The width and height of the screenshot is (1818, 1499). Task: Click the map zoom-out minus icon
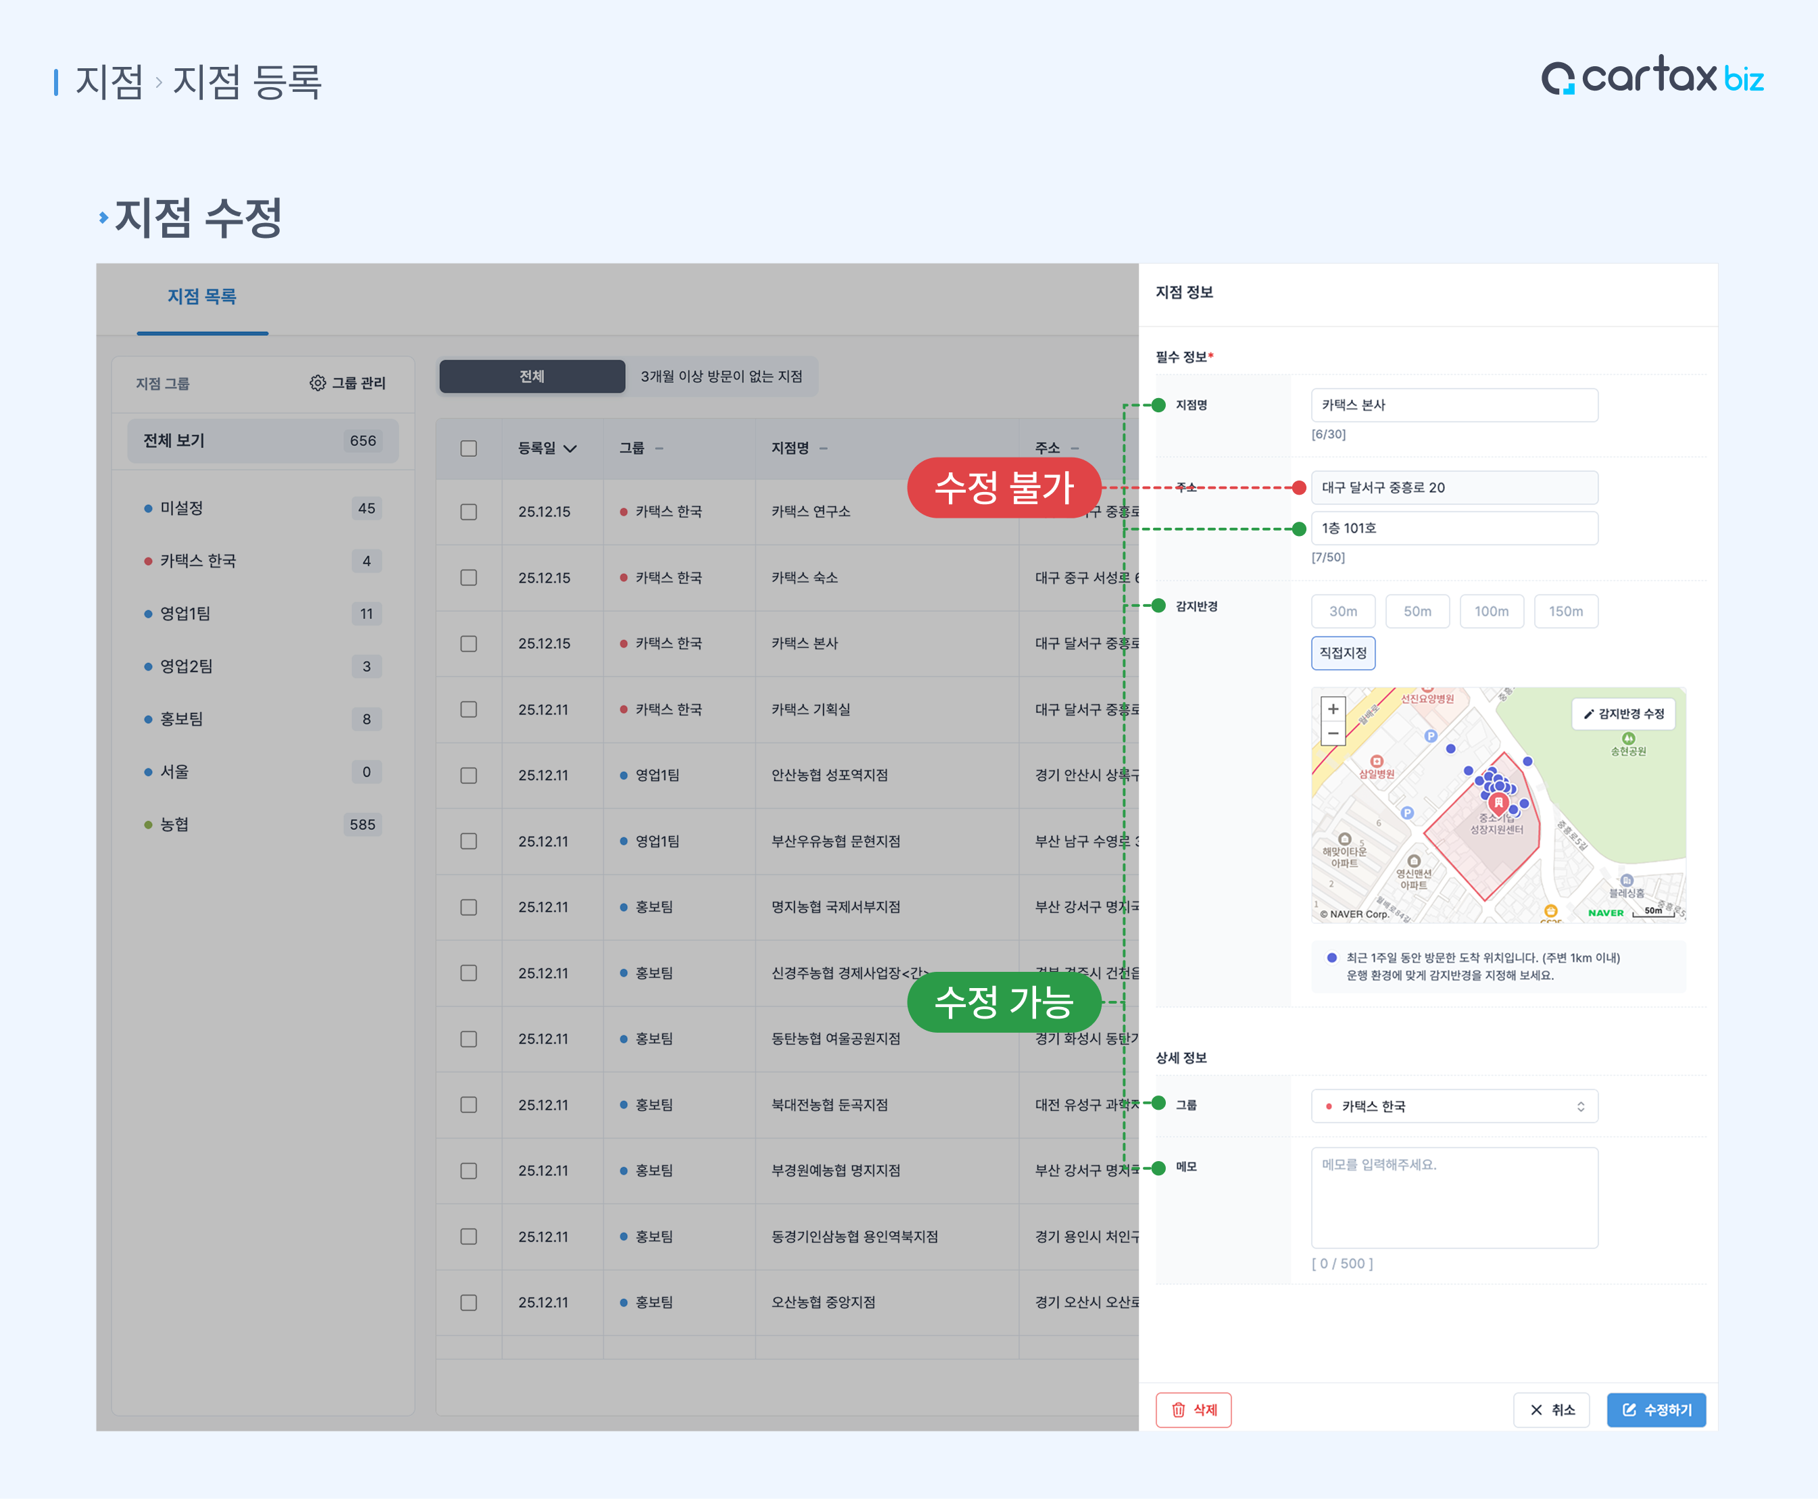coord(1333,733)
